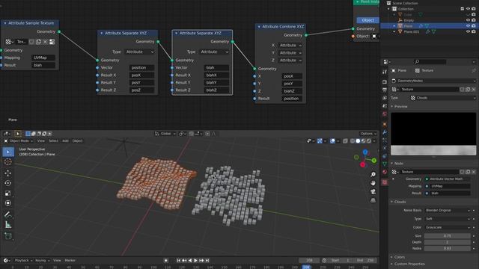Select the Select Box tool in viewport toolbar
Screen dimensions: 479x269
(x=8, y=152)
